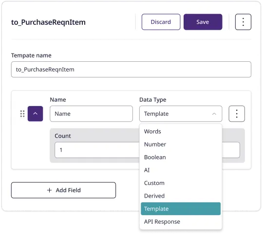Click the Data Type combo box showing Template
Image resolution: width=262 pixels, height=235 pixels.
pos(181,114)
